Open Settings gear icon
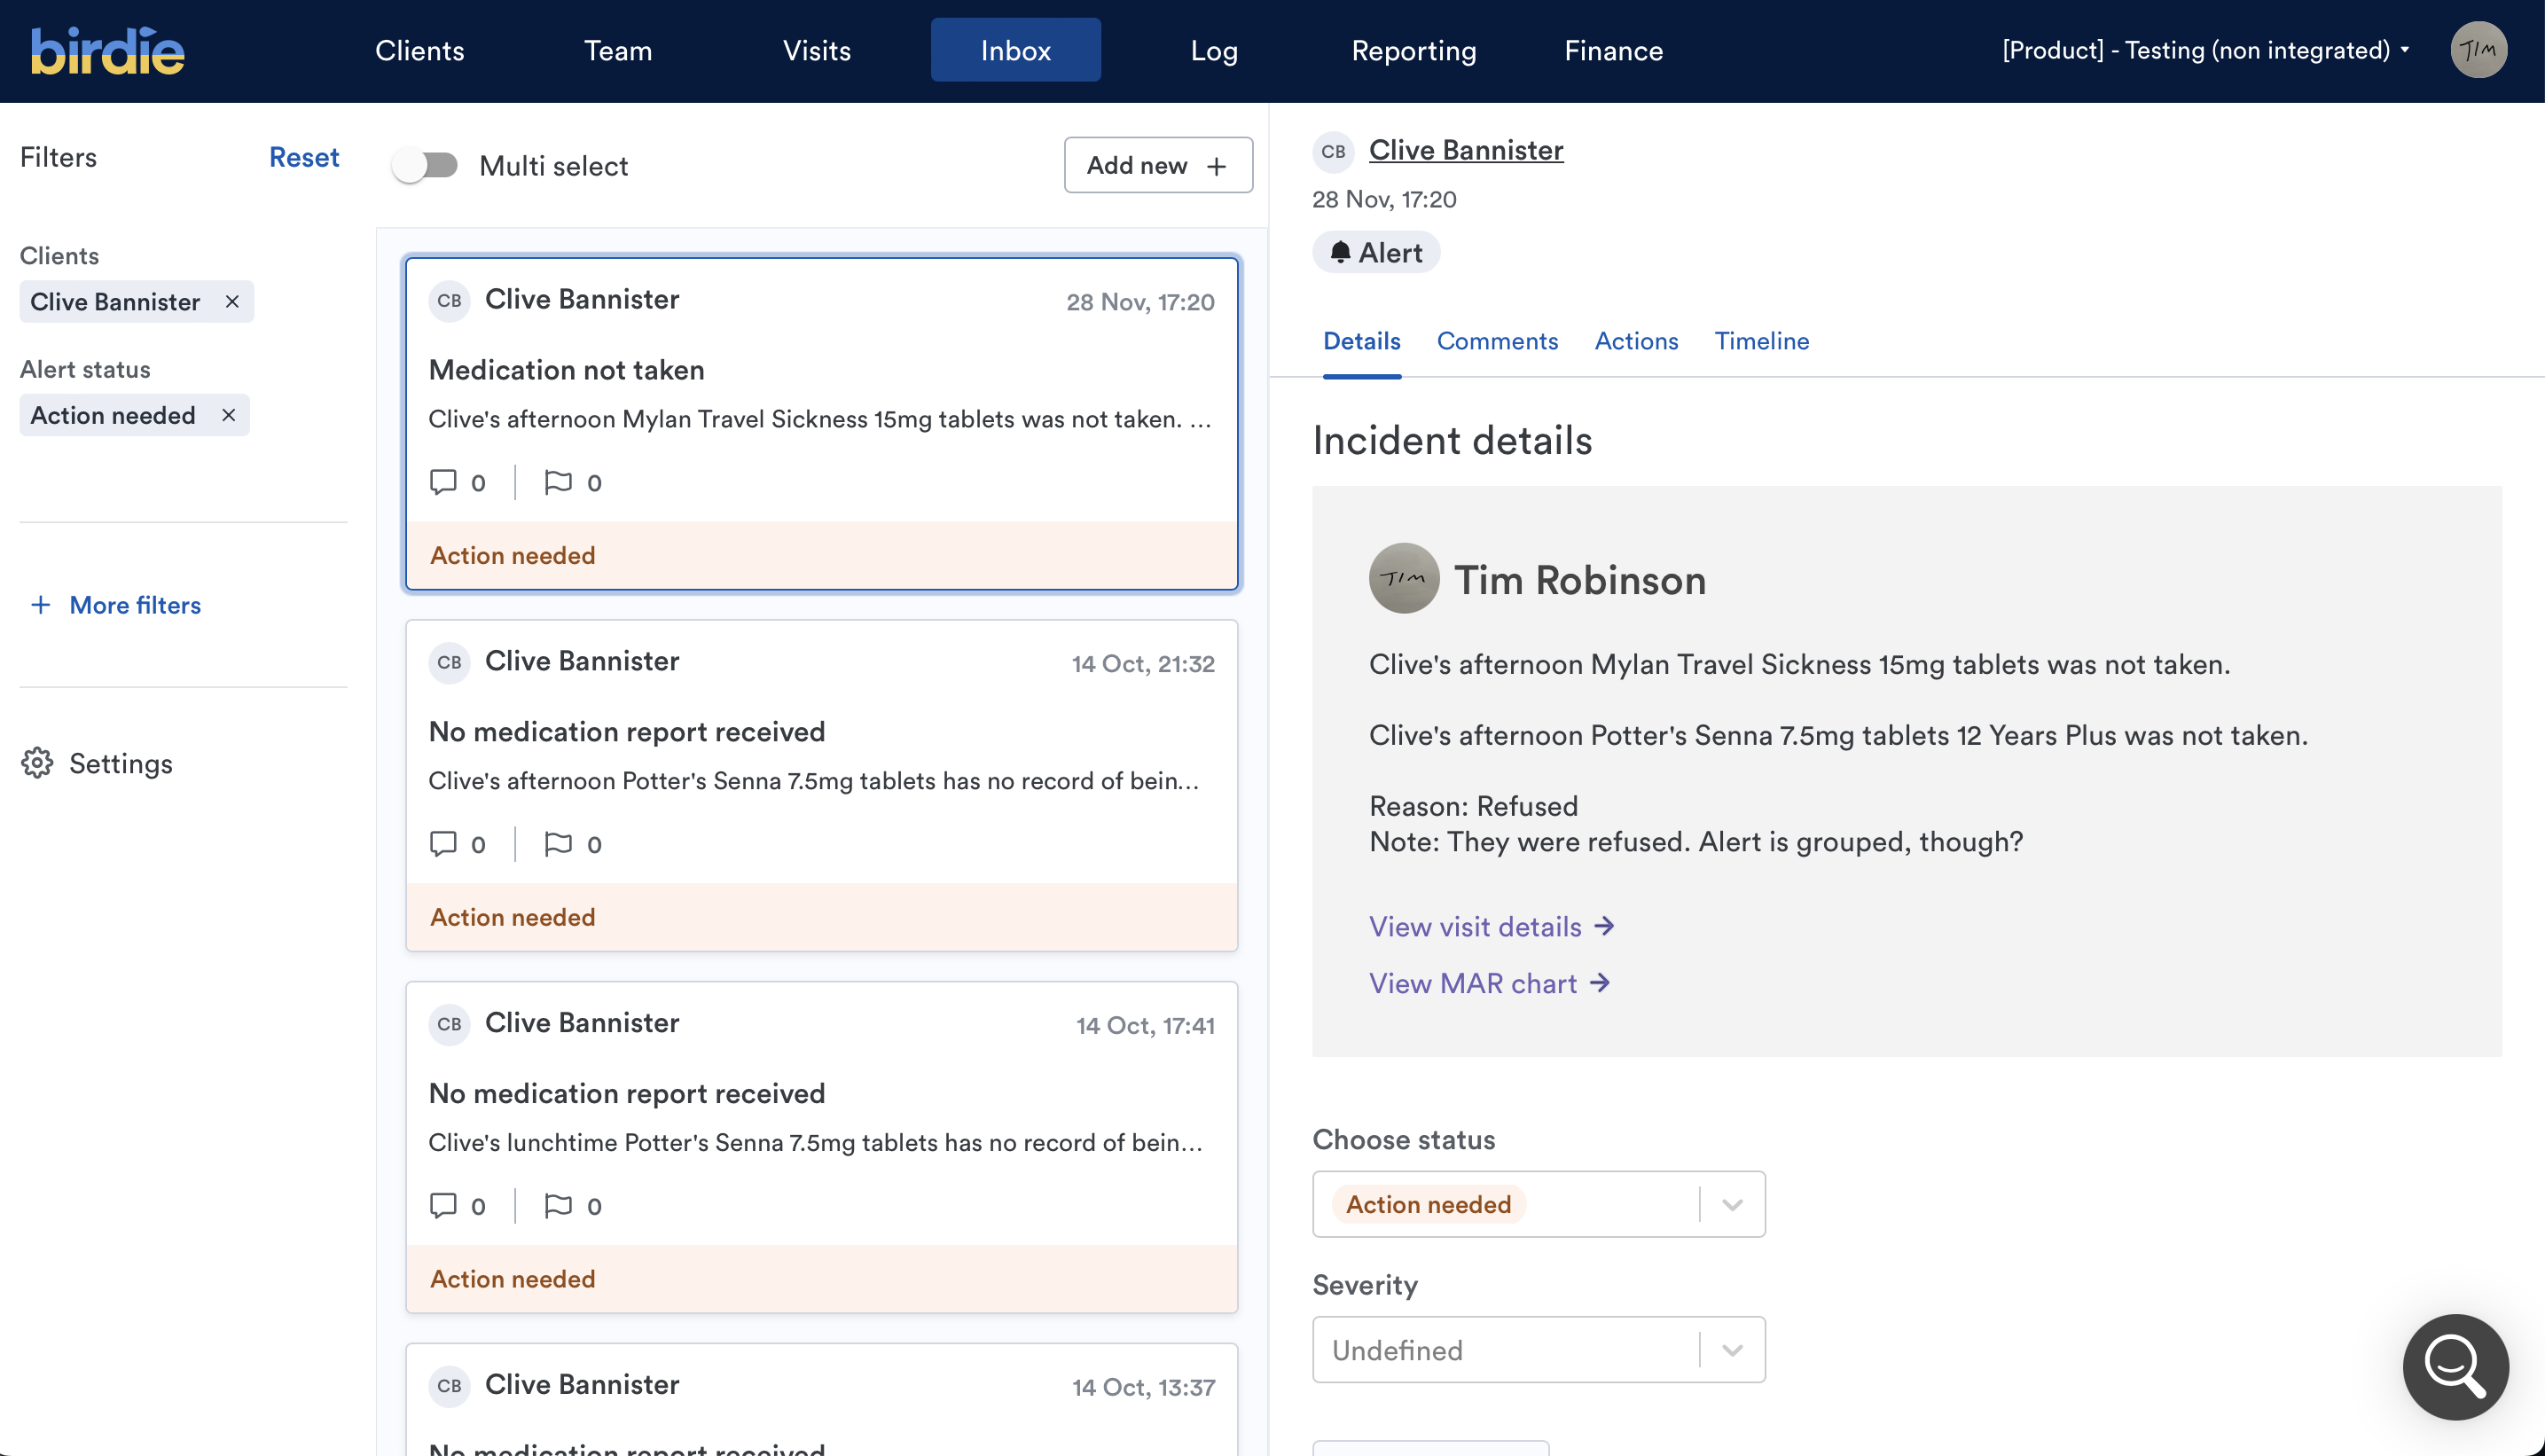Image resolution: width=2545 pixels, height=1456 pixels. [37, 763]
